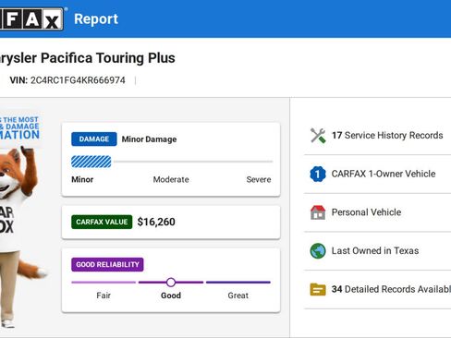This screenshot has height=338, width=451.
Task: Click the globe Last Owned icon
Action: pos(318,251)
